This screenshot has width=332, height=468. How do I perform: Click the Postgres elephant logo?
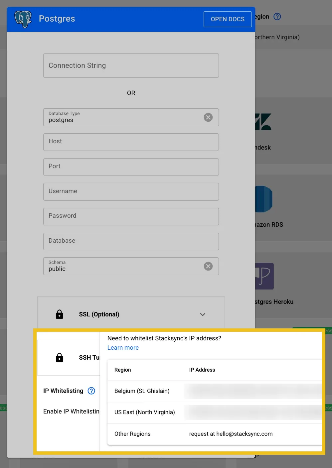tap(23, 19)
